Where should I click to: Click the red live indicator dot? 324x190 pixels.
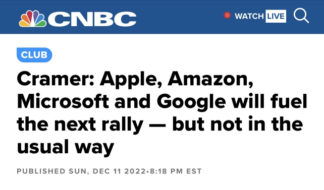[x=227, y=15]
